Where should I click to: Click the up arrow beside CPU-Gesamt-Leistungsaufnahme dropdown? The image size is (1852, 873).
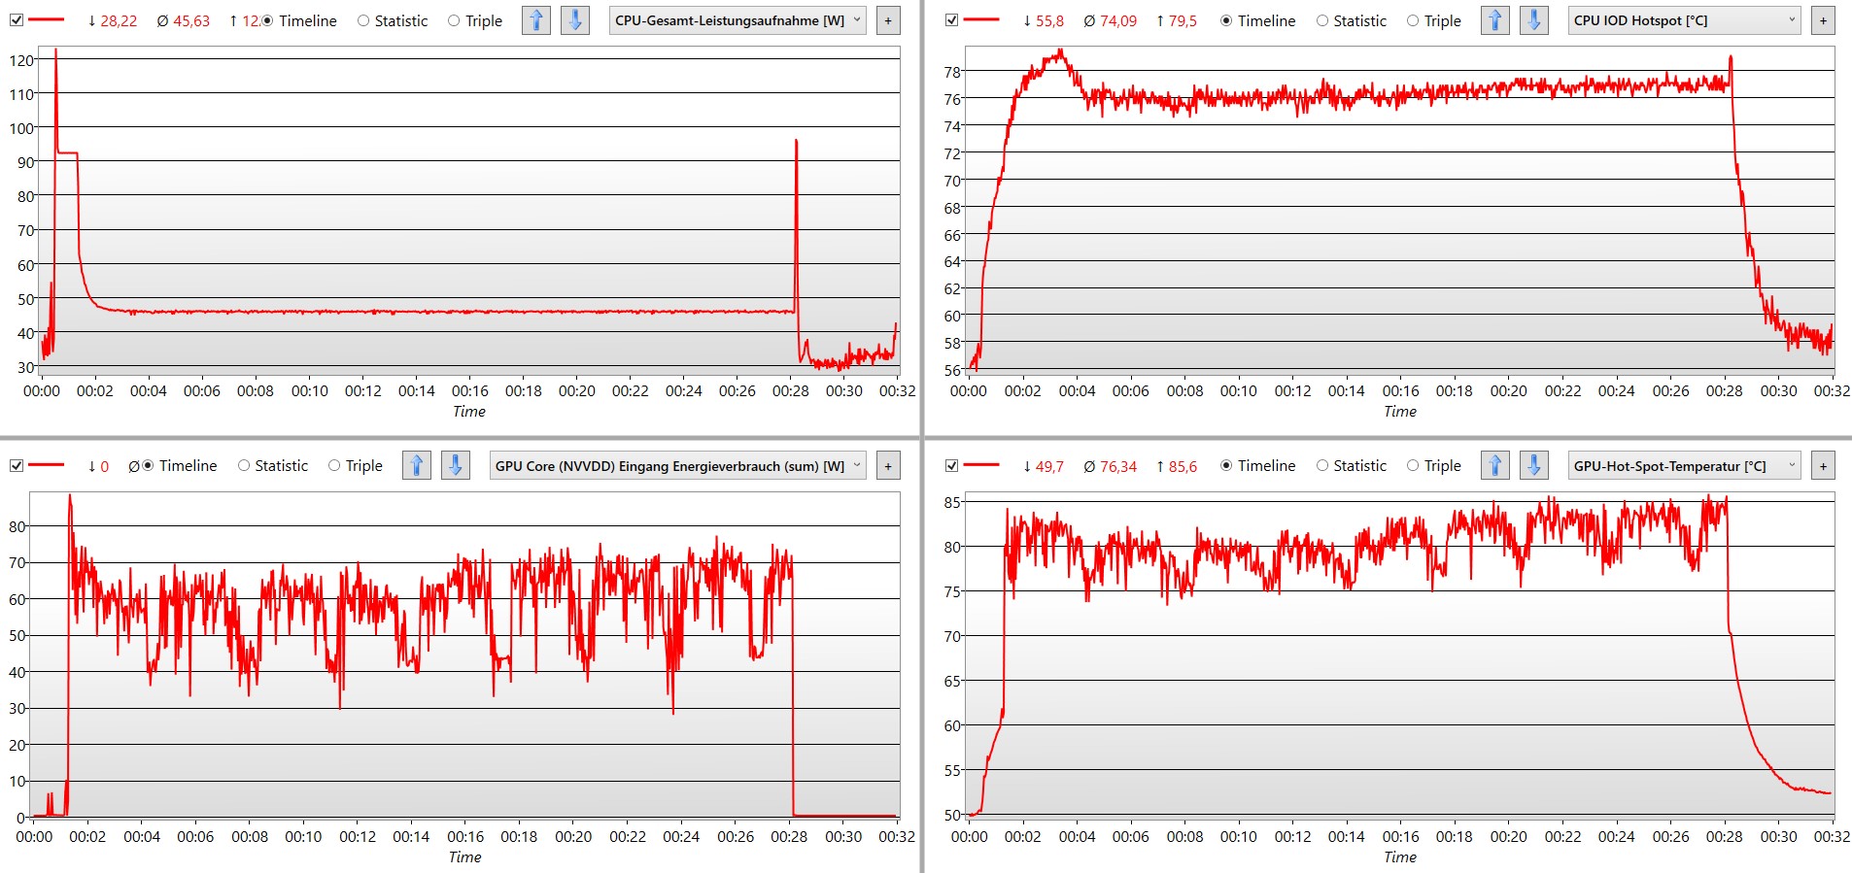[536, 20]
